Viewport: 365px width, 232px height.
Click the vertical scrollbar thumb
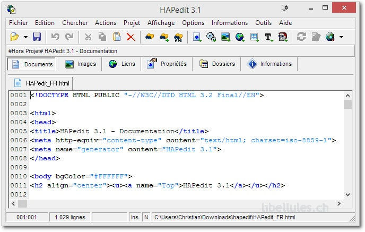pos(347,105)
